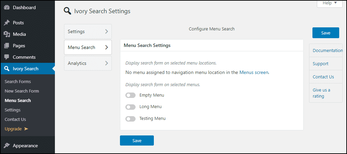Viewport: 347px width, 154px height.
Task: Open Media in the sidebar
Action: pyautogui.click(x=27, y=34)
